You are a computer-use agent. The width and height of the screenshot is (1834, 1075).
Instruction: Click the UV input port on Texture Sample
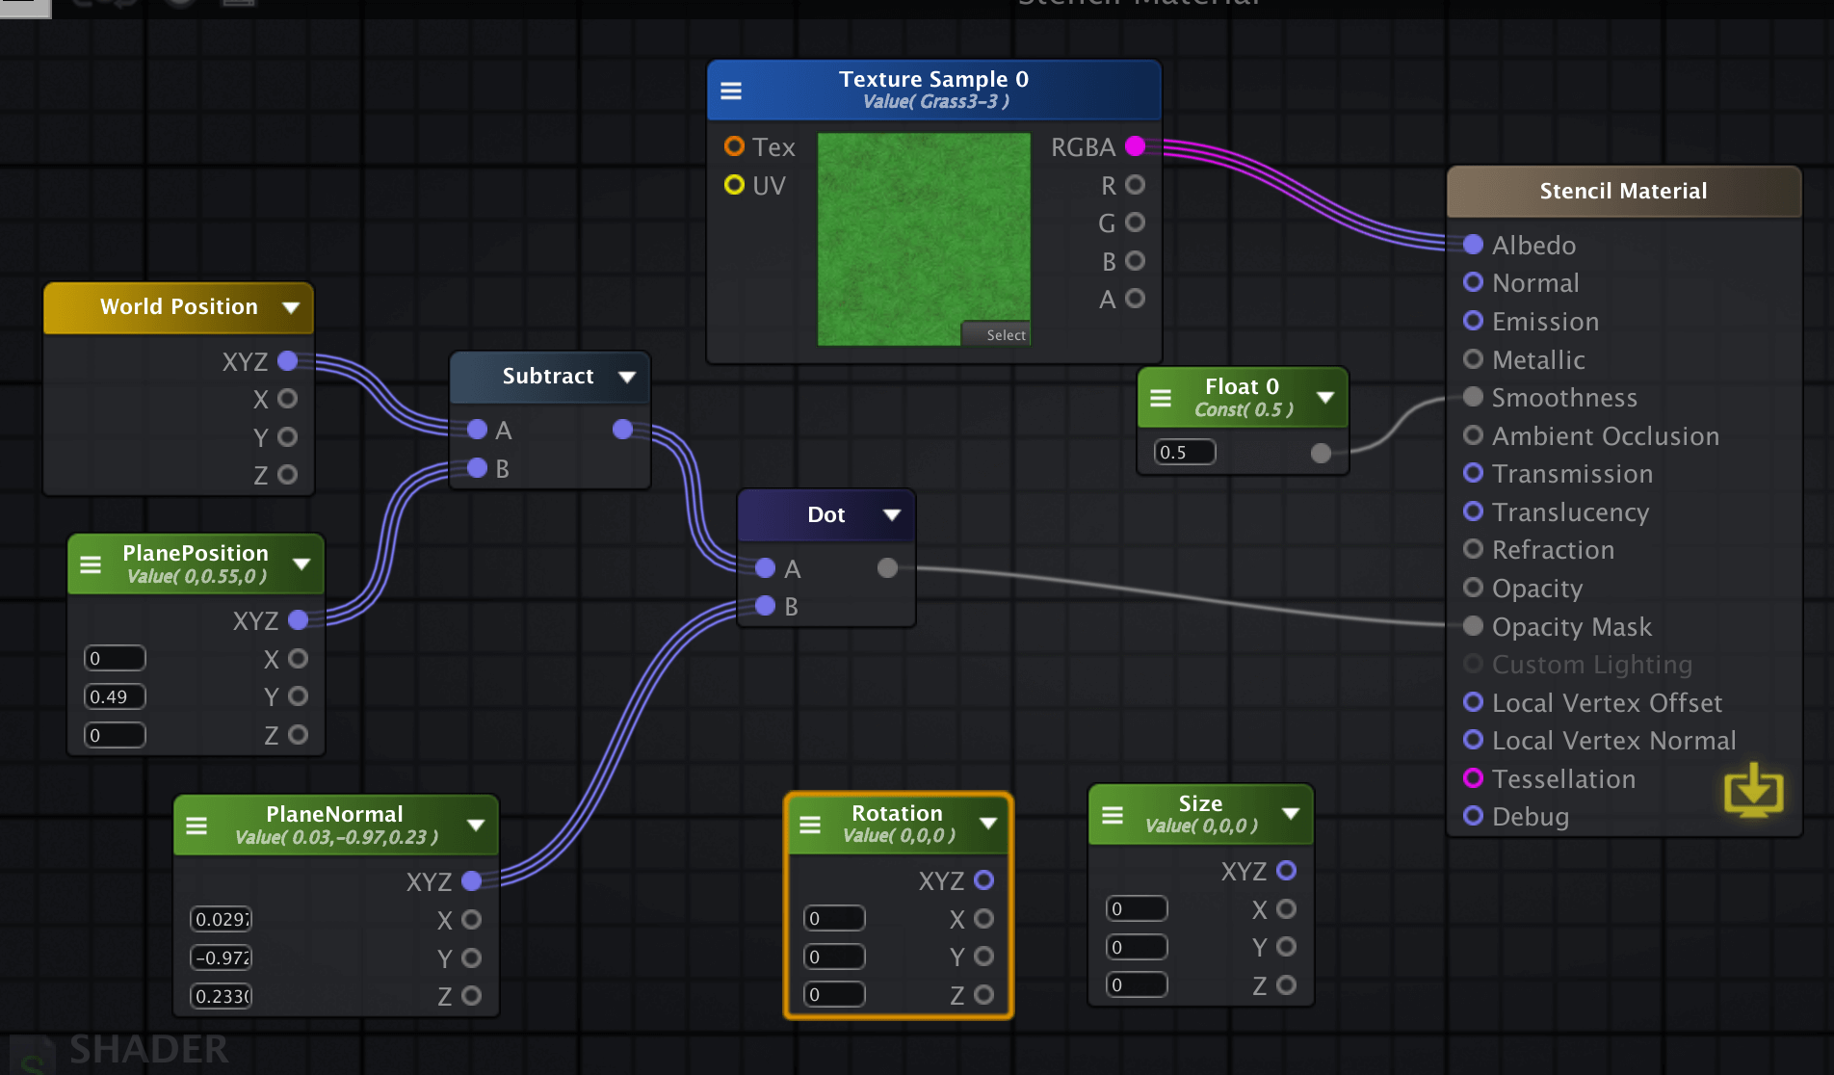(734, 185)
